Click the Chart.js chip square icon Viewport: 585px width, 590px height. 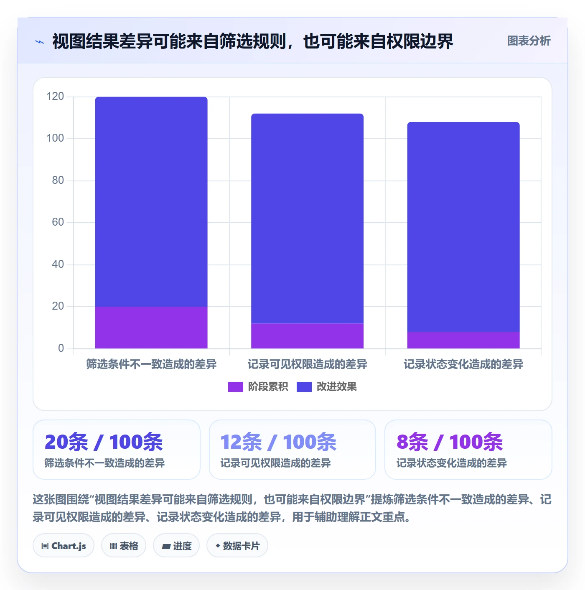click(45, 546)
